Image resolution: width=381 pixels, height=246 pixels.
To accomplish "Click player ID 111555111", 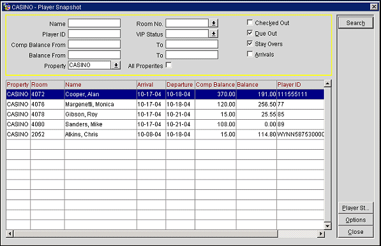I will 301,94.
